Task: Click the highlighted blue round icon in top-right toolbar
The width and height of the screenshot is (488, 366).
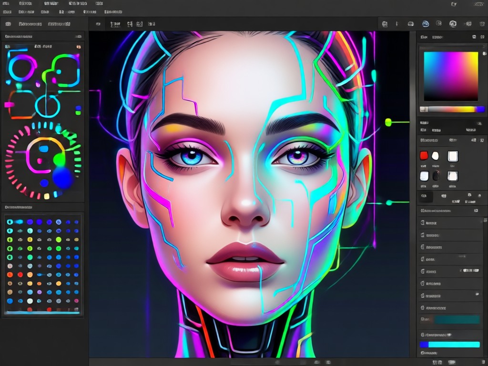Action: (426, 24)
